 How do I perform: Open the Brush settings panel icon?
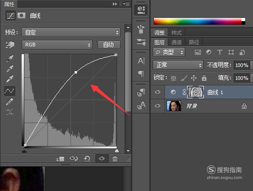(141, 42)
